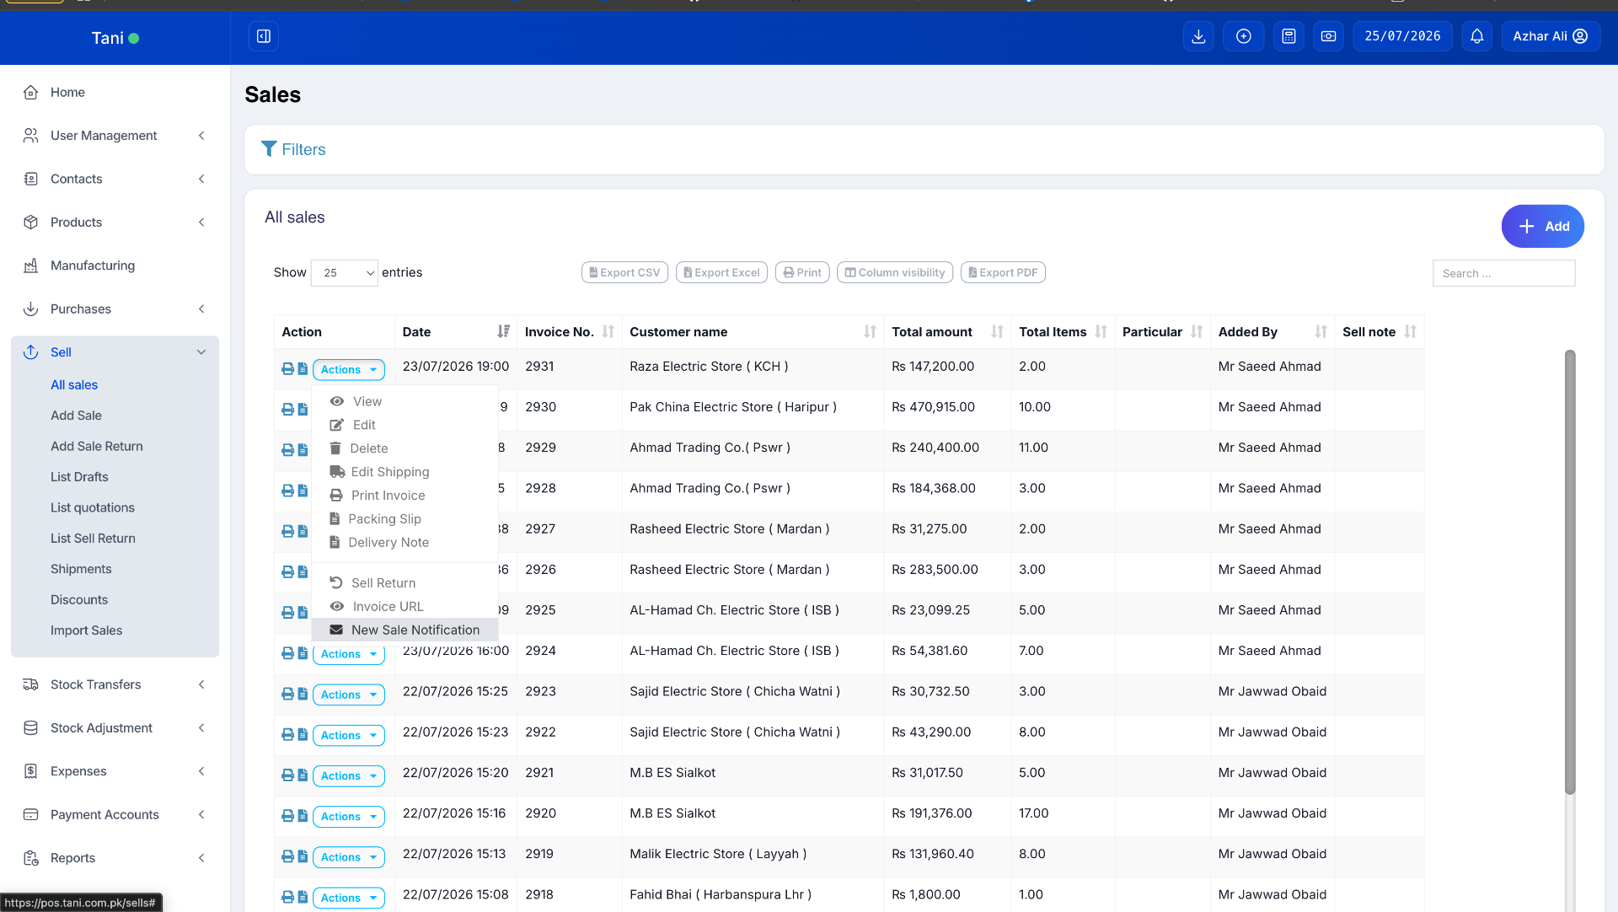
Task: Open Add Sale Return link
Action: point(97,446)
